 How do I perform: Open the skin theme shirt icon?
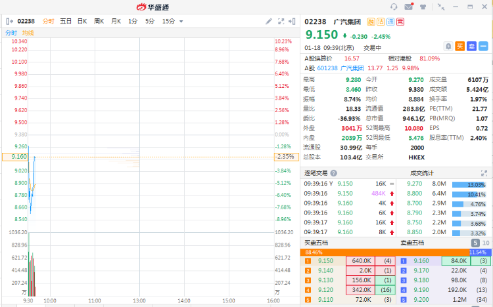(x=424, y=7)
